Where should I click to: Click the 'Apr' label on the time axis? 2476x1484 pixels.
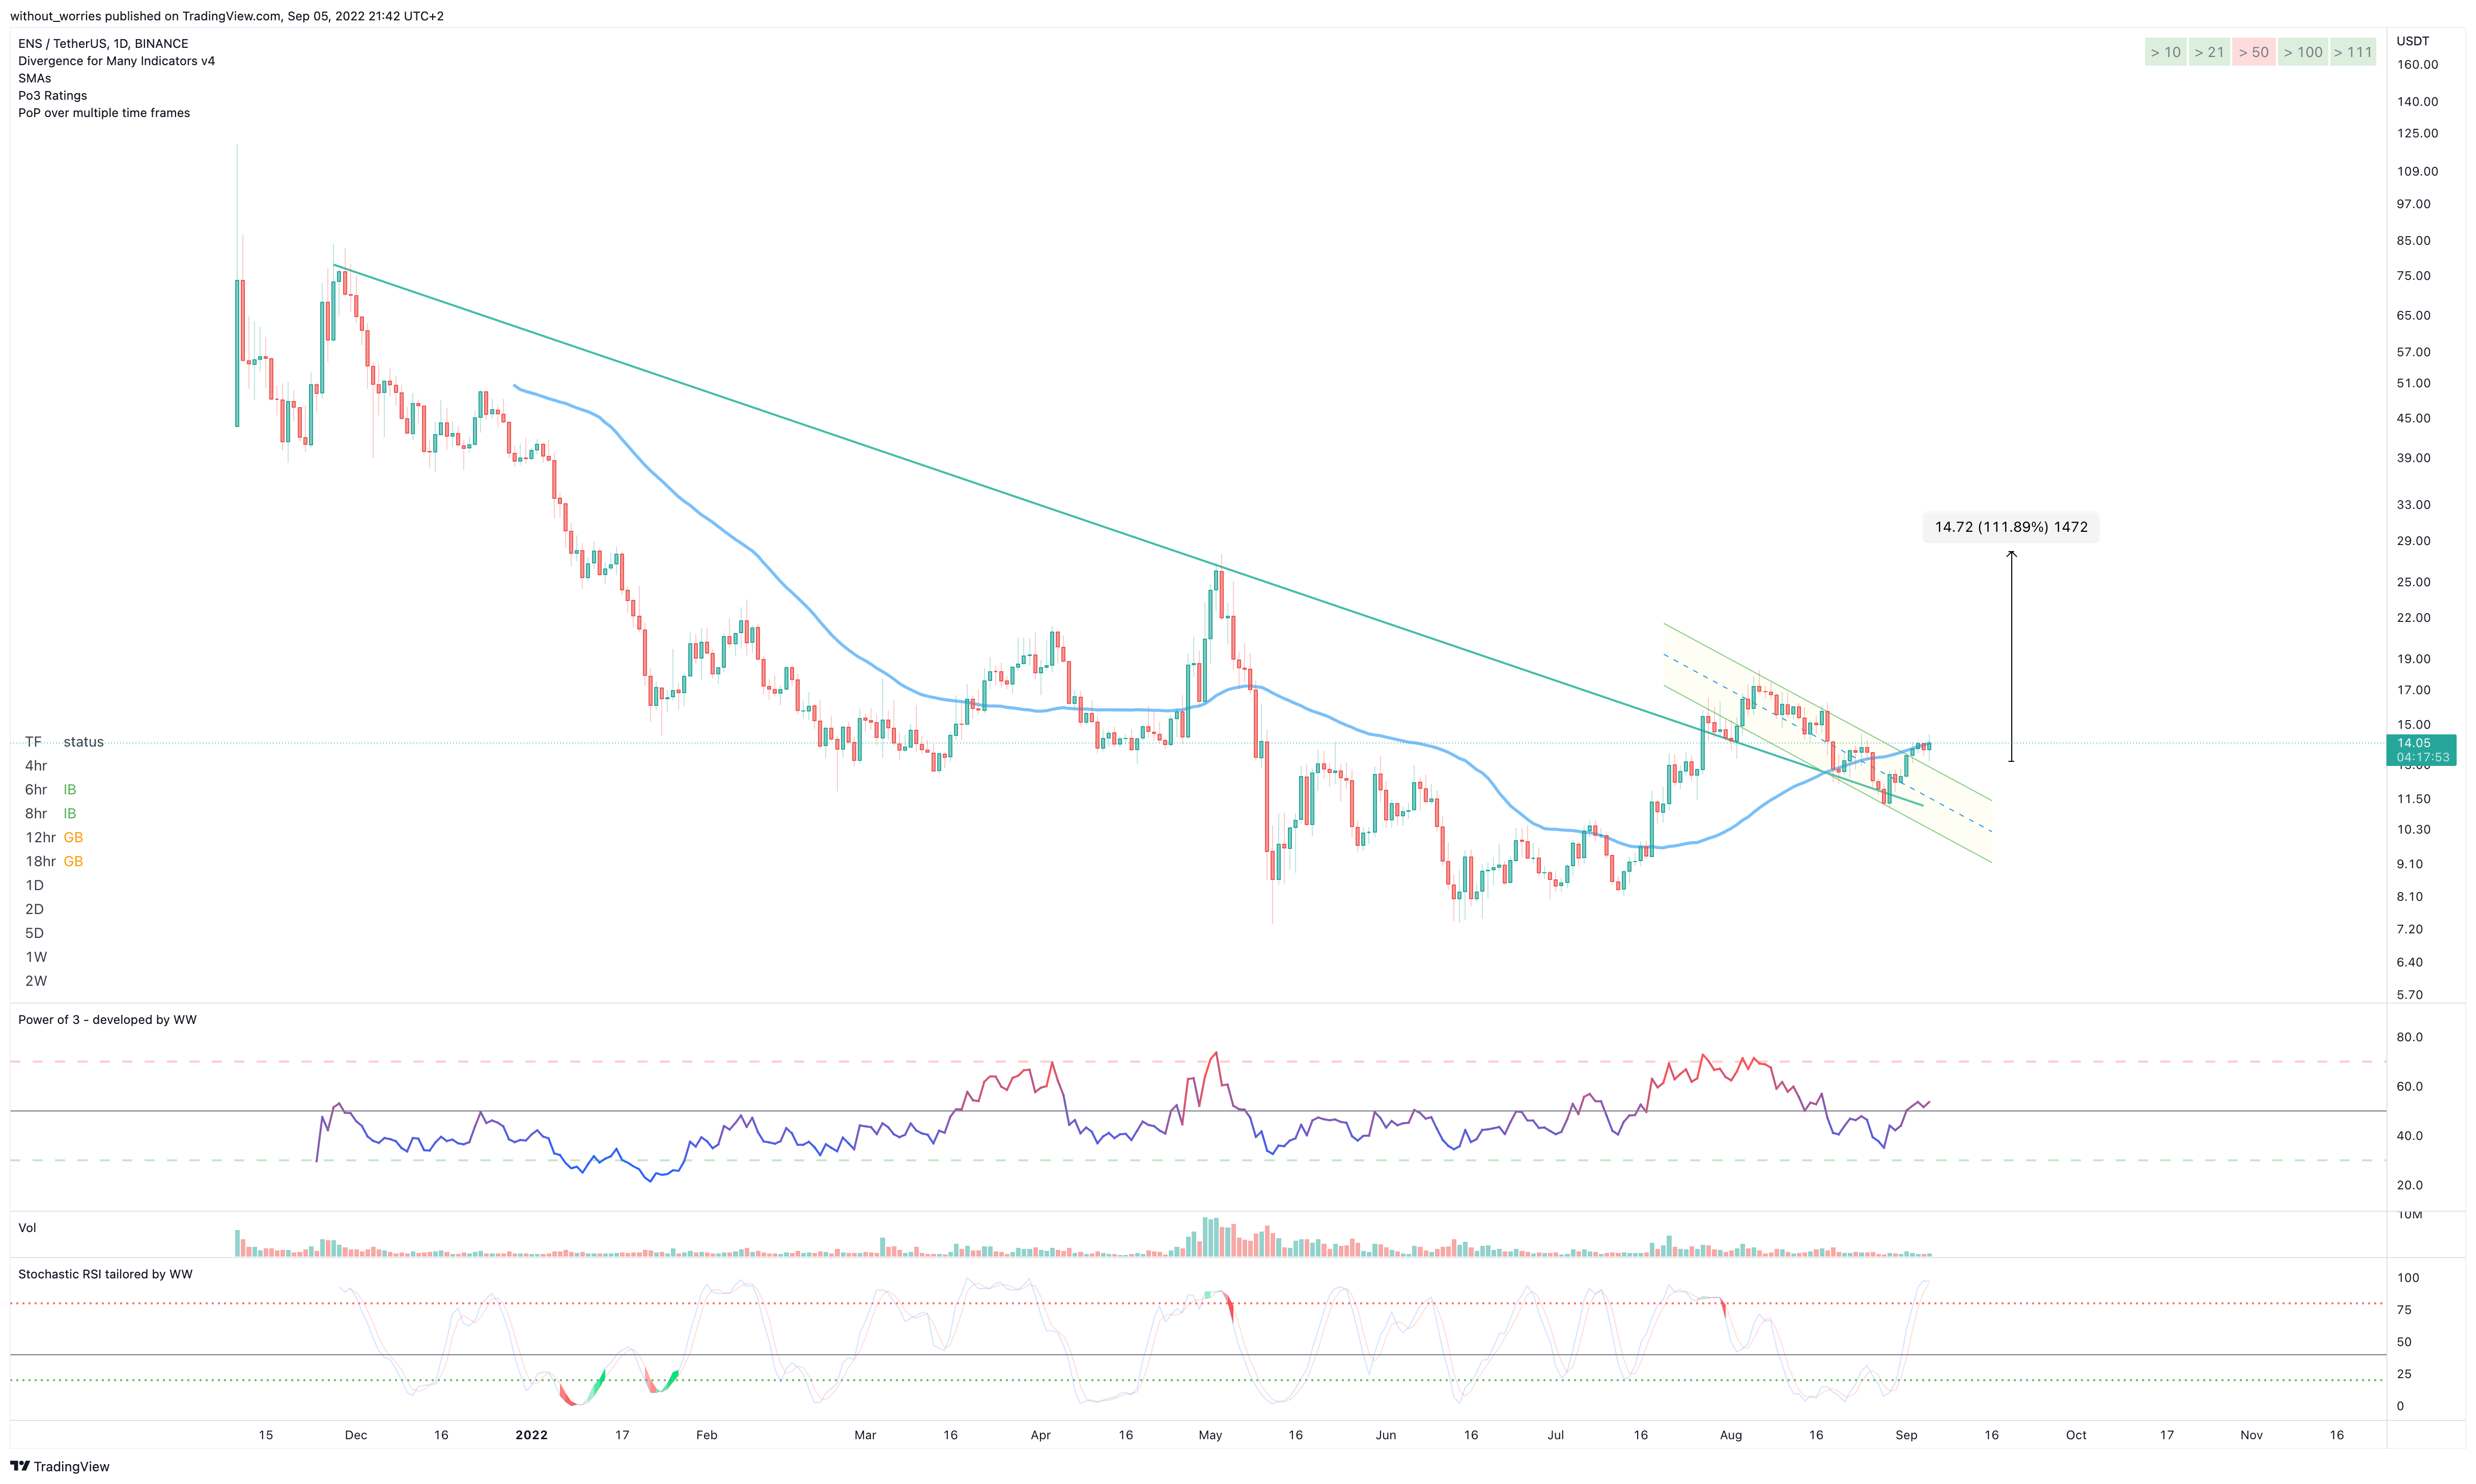[1040, 1435]
